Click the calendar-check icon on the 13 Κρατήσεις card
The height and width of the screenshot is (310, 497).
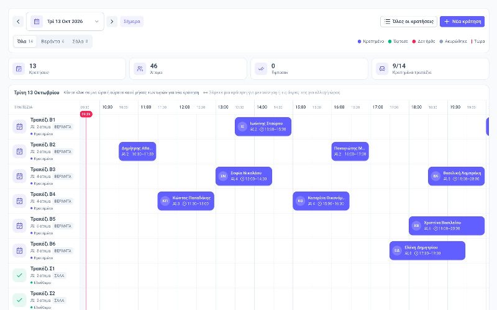pos(19,69)
